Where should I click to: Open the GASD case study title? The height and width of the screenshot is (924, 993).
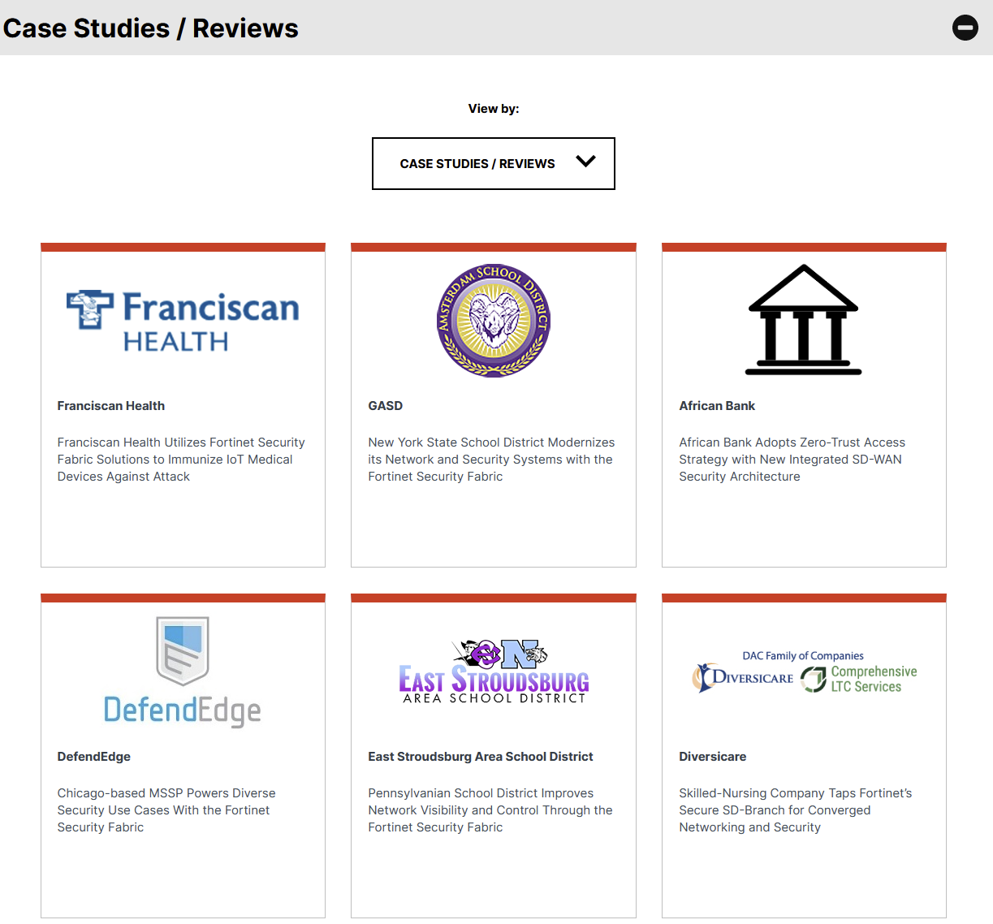pyautogui.click(x=386, y=406)
